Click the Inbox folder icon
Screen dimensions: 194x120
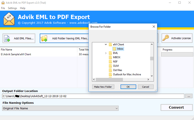[x=114, y=49]
